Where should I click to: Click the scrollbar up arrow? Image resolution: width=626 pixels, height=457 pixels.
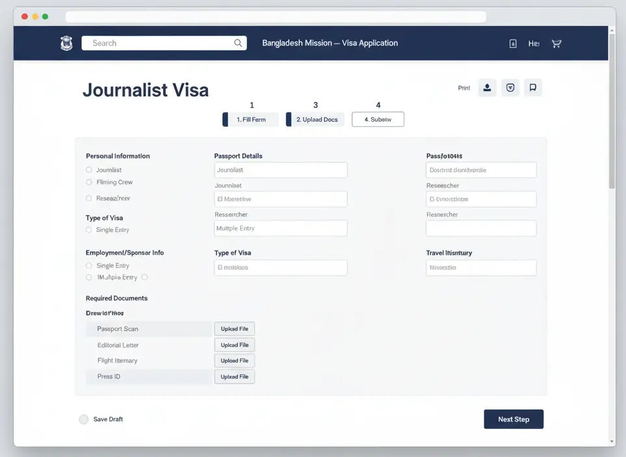coord(612,30)
